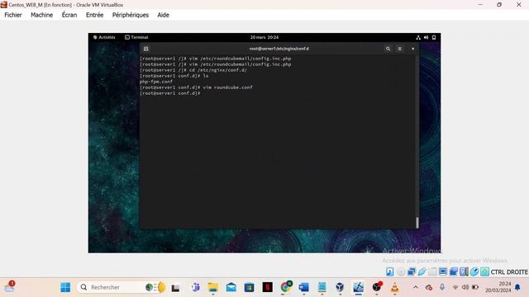Click VirtualBox optical drive indicator
The width and height of the screenshot is (529, 297).
point(400,271)
